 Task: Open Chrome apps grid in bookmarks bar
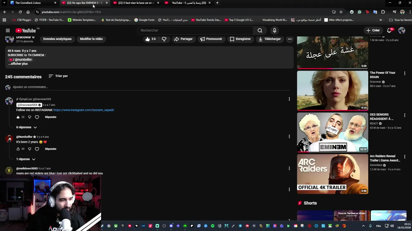(x=4, y=20)
